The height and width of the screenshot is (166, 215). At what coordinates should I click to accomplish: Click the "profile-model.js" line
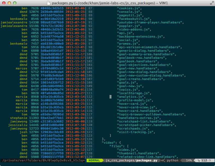(135, 100)
